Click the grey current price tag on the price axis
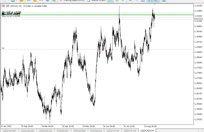 198,19
